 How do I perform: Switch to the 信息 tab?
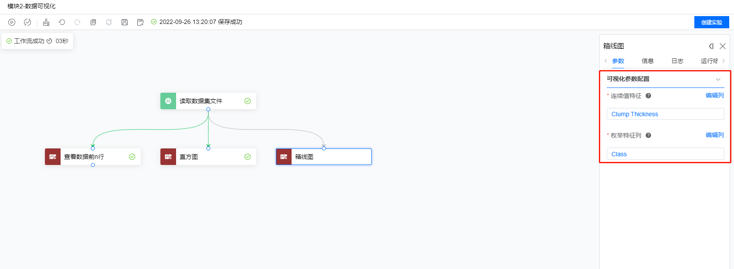point(648,61)
